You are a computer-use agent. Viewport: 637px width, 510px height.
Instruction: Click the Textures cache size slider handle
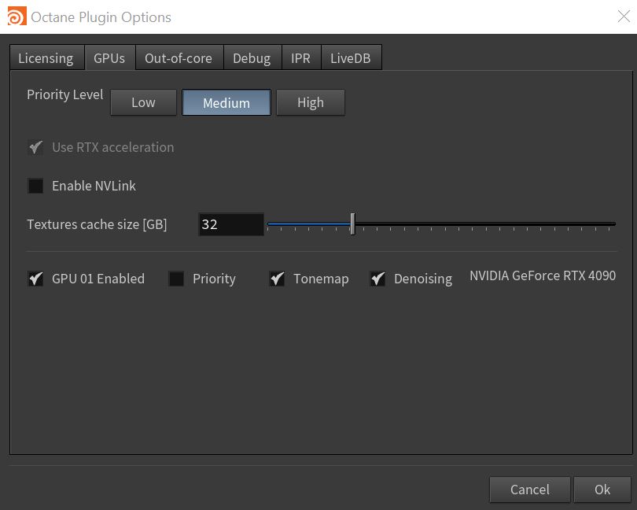(352, 224)
